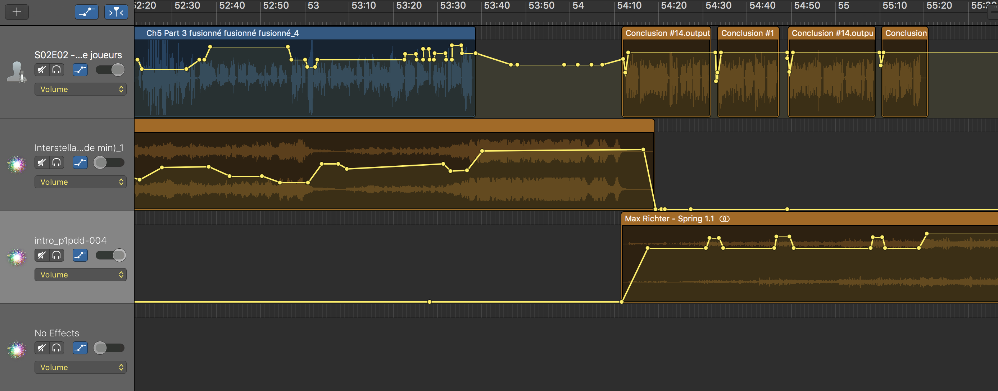Image resolution: width=998 pixels, height=391 pixels.
Task: Disable automation on No Effects track
Action: click(80, 348)
